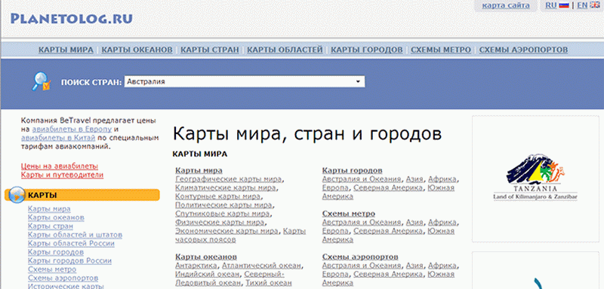Viewport: 604px width, 289px height.
Task: Switch language to EN
Action: point(582,5)
